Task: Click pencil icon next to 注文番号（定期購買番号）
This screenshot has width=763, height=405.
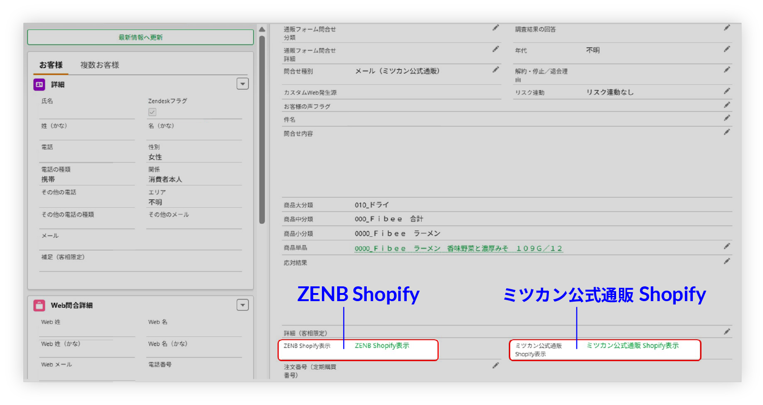Action: click(495, 365)
